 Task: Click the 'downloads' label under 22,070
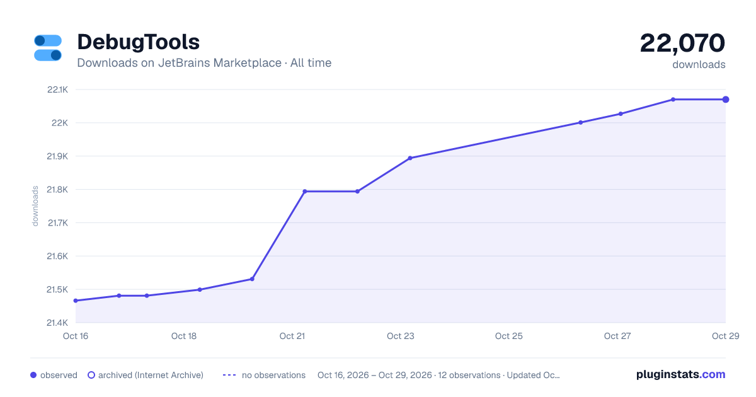coord(699,64)
